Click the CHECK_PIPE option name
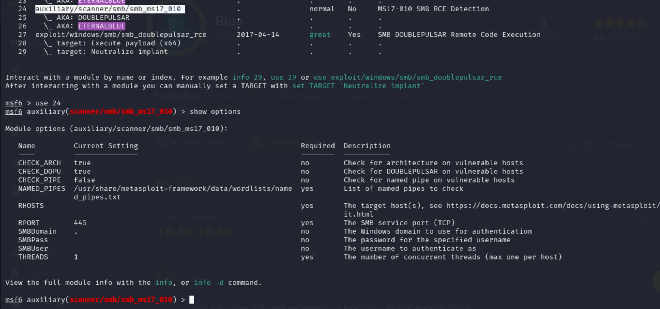 point(39,180)
